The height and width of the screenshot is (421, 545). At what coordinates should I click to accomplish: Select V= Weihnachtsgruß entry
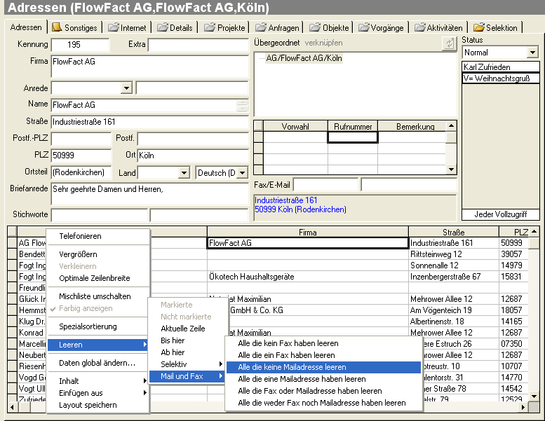pos(501,78)
